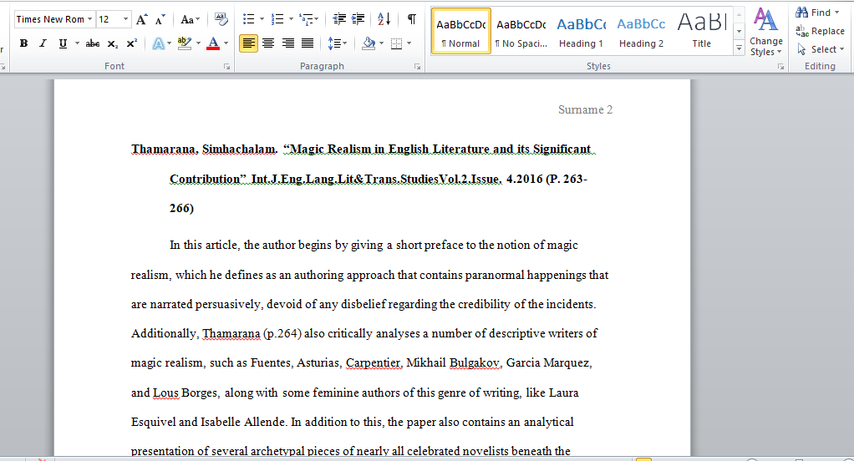Expand underline style dropdown arrow
854x461 pixels.
[x=77, y=43]
